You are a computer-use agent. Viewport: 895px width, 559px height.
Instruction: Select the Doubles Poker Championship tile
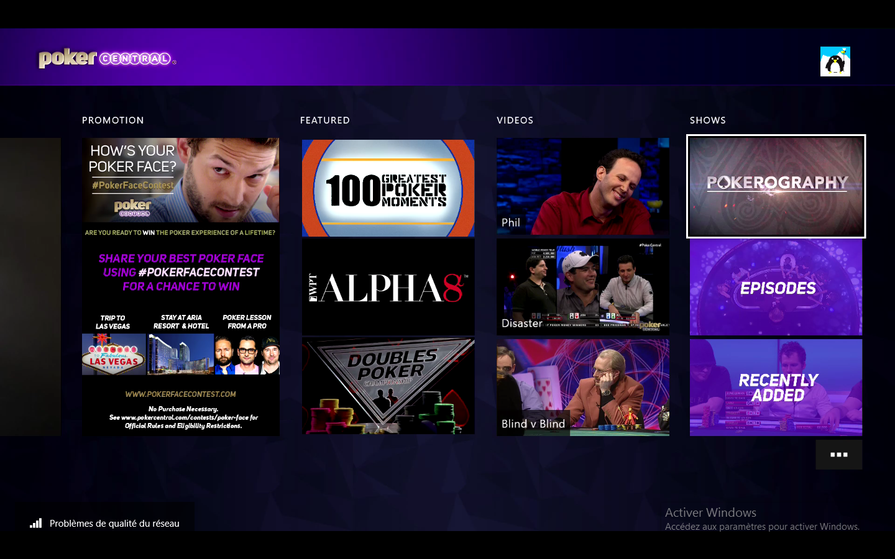(x=388, y=386)
